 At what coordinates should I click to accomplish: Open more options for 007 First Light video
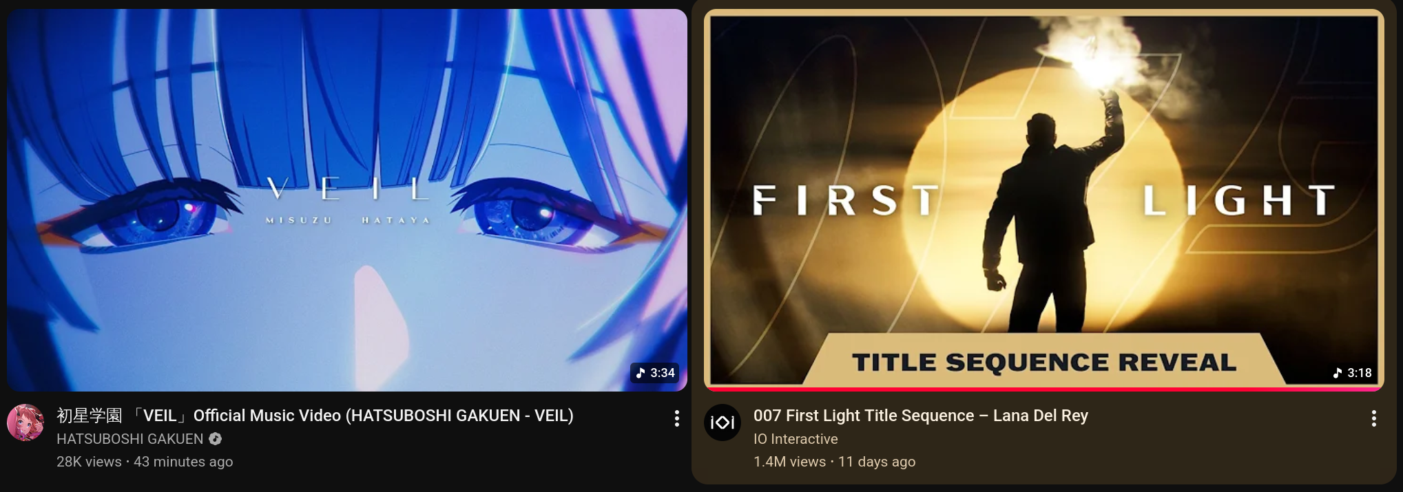[1374, 418]
